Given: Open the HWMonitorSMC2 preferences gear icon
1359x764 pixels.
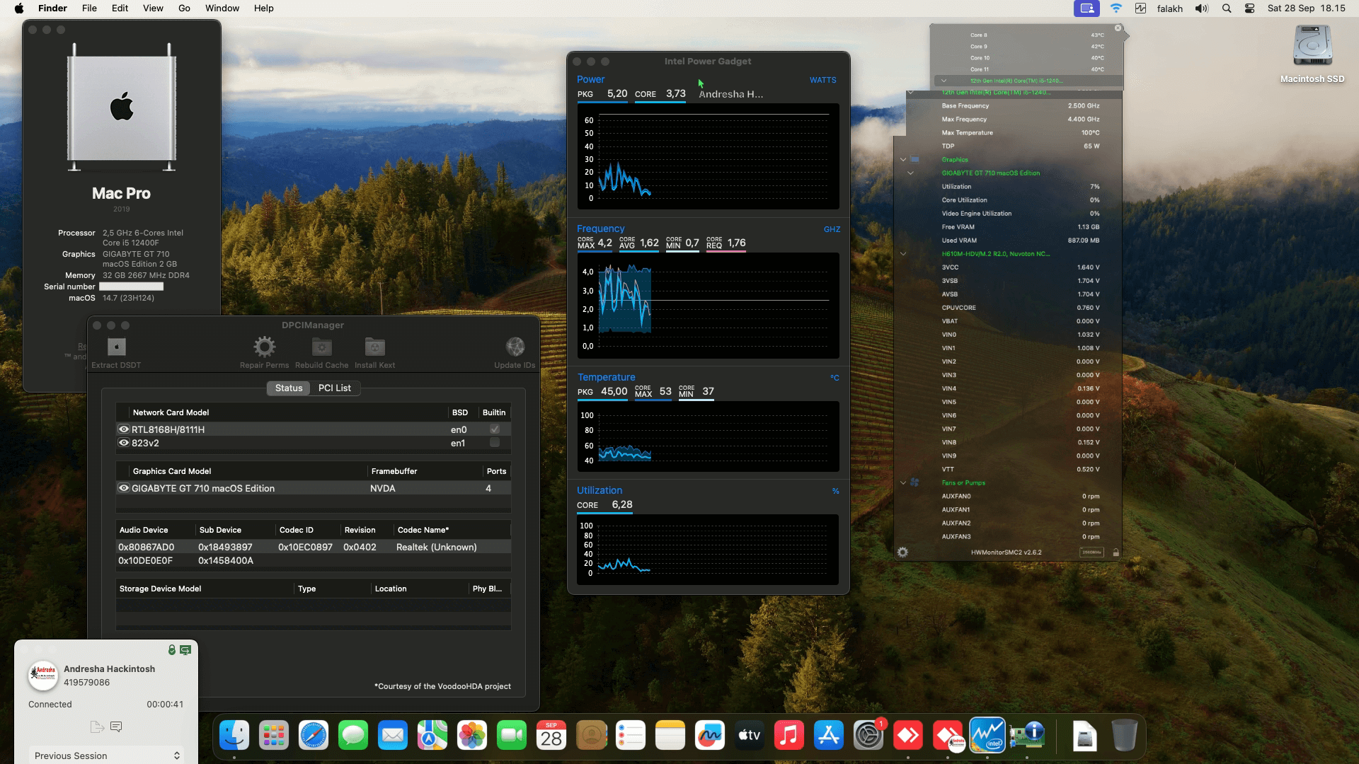Looking at the screenshot, I should tap(902, 552).
